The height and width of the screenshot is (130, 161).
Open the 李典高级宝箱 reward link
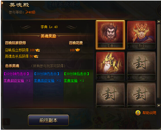(x=44, y=80)
